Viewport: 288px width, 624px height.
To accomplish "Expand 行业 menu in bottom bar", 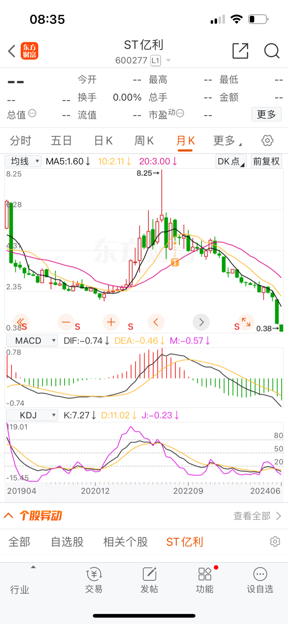I will click(x=19, y=589).
